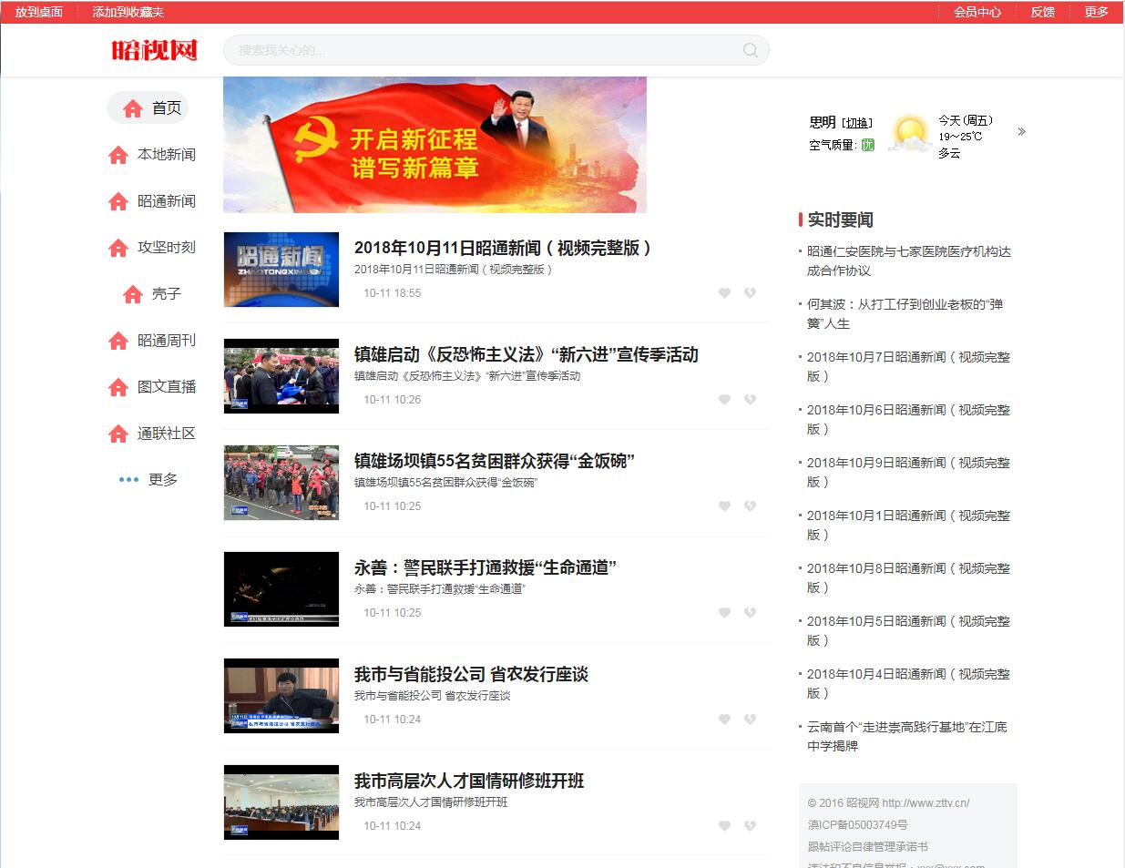Open headline 永善：警民联手打通救援"生命通道"
The width and height of the screenshot is (1125, 868).
[x=486, y=567]
